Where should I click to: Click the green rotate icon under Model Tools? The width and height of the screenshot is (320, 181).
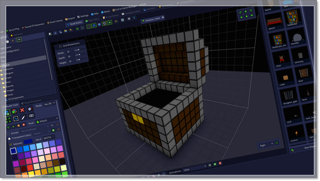click(8, 128)
